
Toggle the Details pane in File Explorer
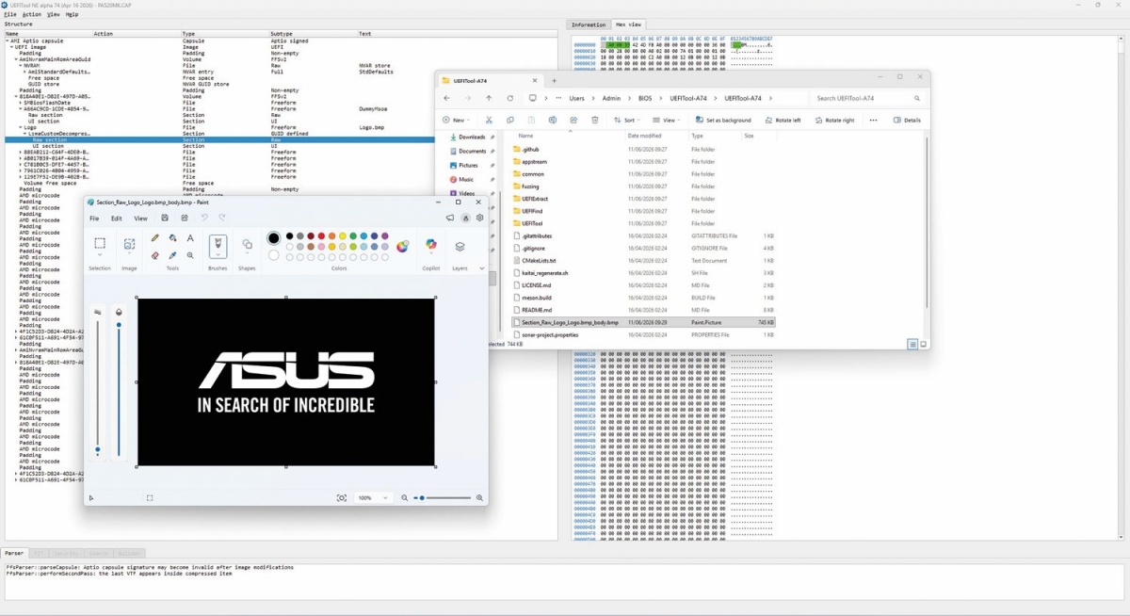pyautogui.click(x=907, y=120)
